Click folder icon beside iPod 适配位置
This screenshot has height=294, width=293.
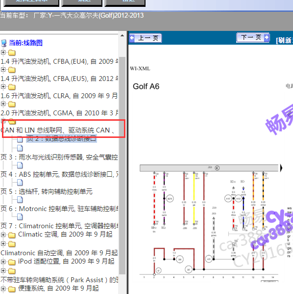pos(12,262)
